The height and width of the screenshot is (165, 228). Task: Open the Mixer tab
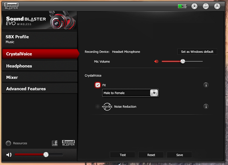pyautogui.click(x=40, y=77)
